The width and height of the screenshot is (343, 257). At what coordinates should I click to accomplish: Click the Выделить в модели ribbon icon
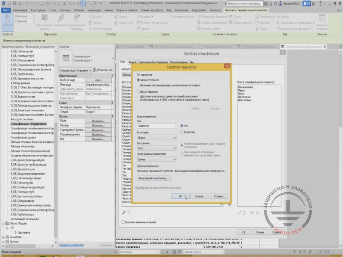click(322, 22)
